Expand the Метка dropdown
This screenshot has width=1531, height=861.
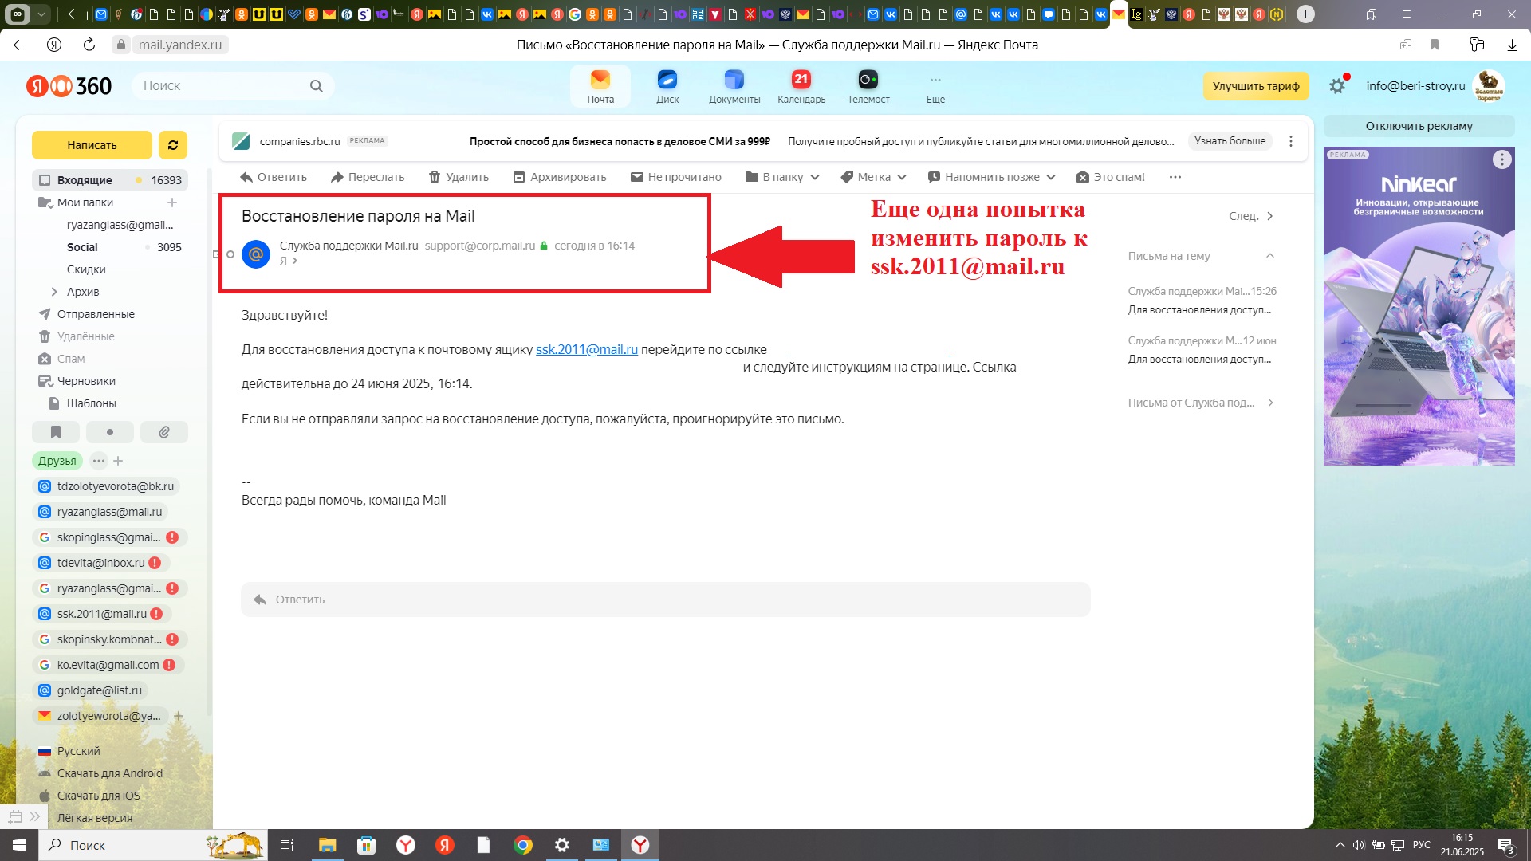874,177
